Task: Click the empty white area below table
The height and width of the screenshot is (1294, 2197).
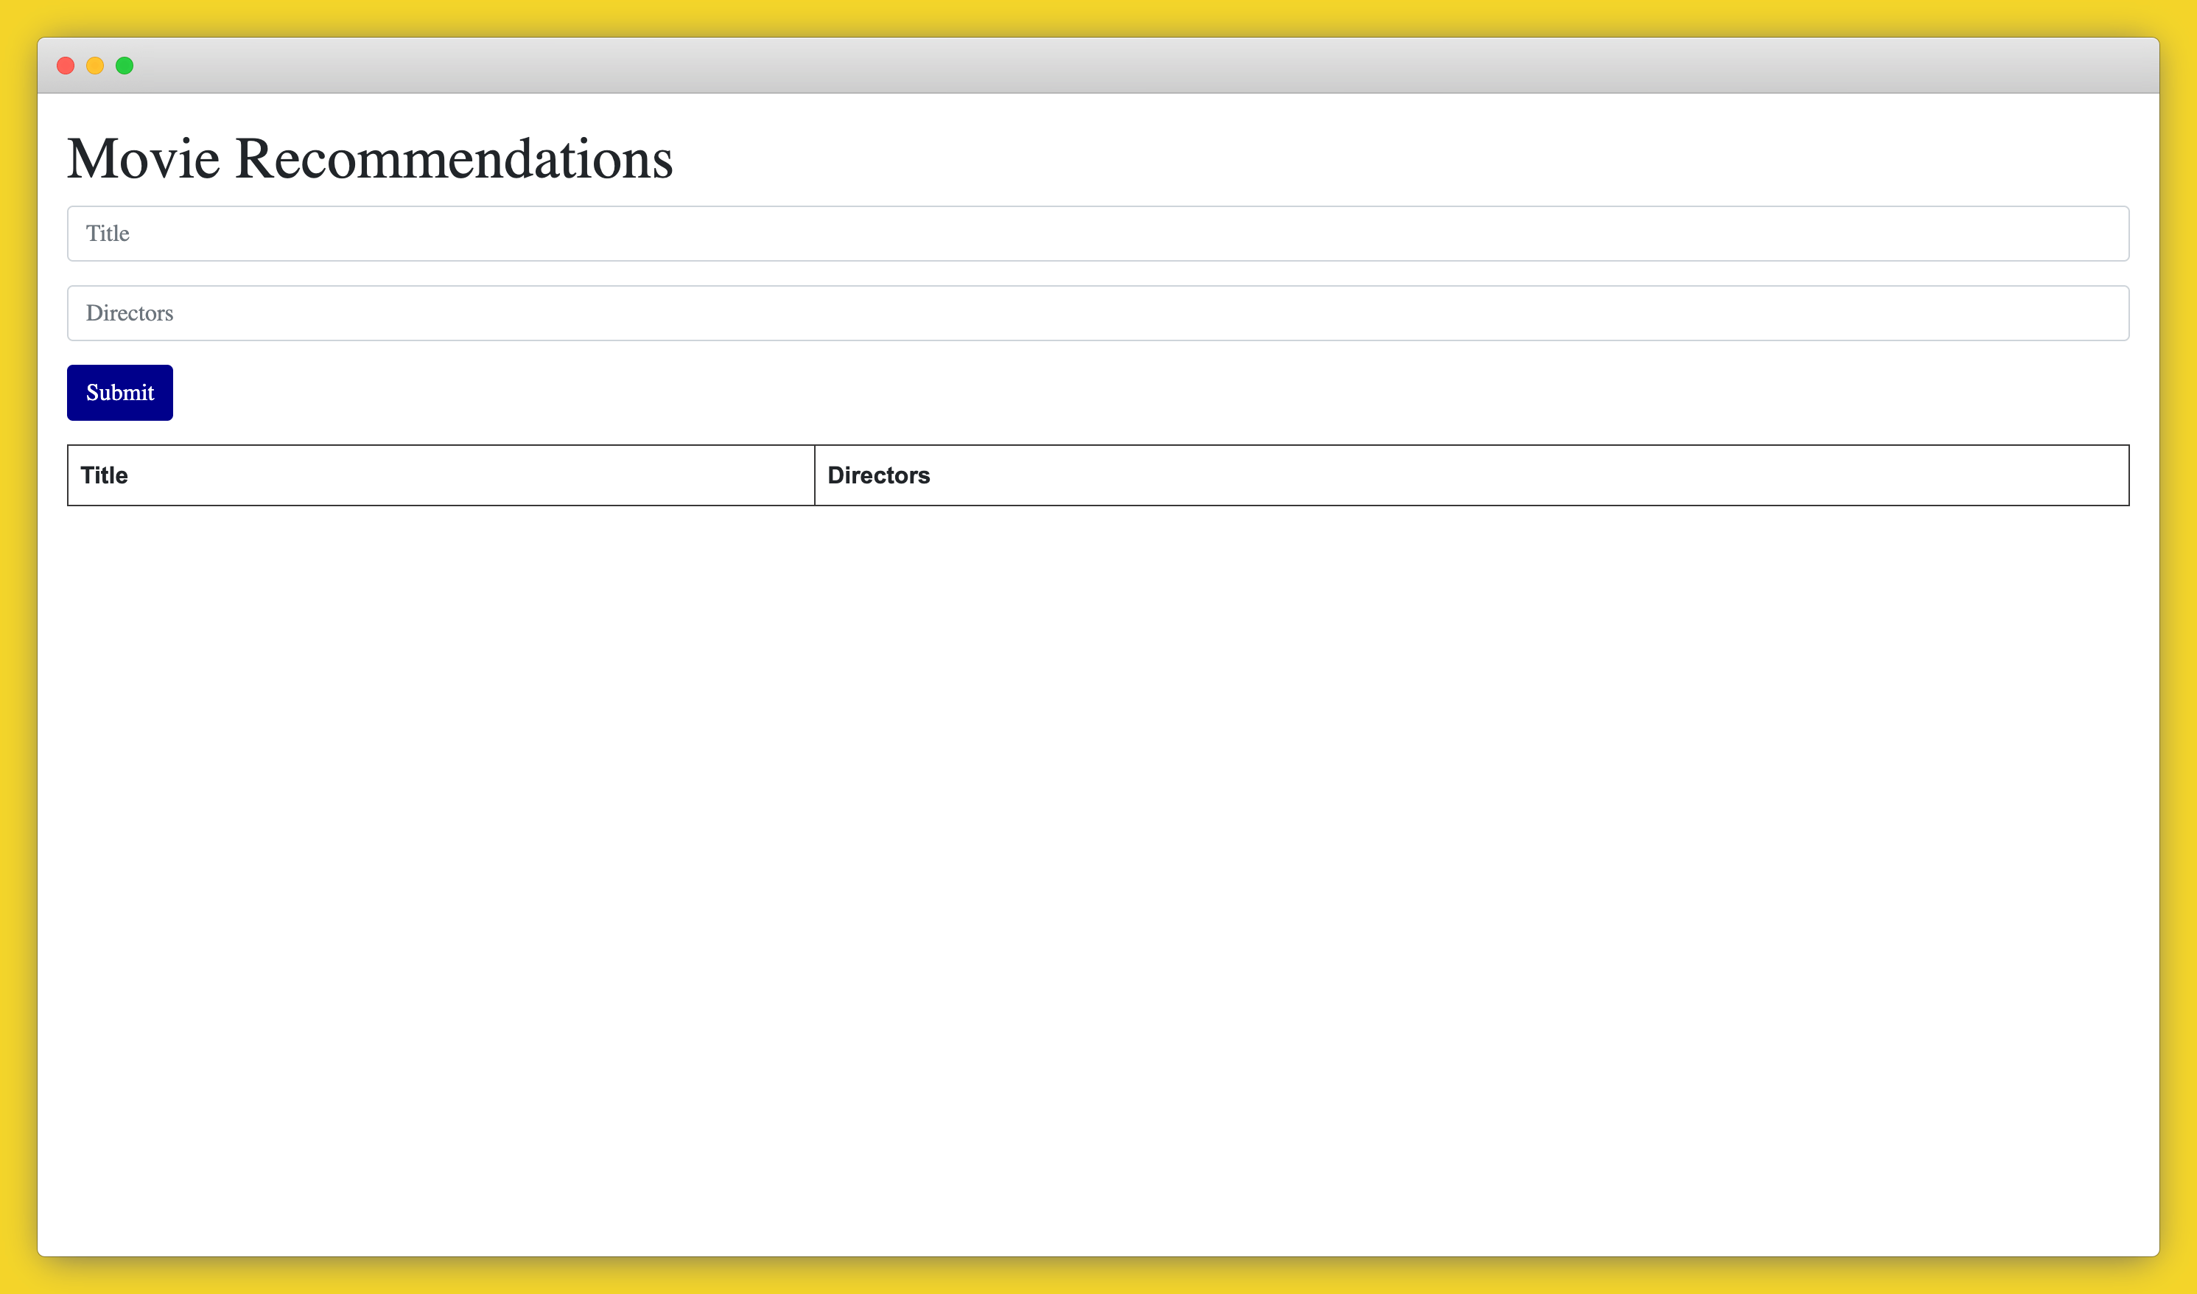Action: coord(1098,872)
